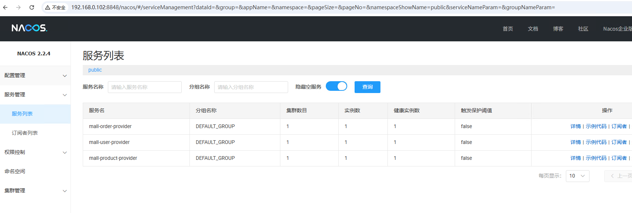Select 订阅者列表 in the sidebar
This screenshot has height=213, width=632.
(x=25, y=133)
